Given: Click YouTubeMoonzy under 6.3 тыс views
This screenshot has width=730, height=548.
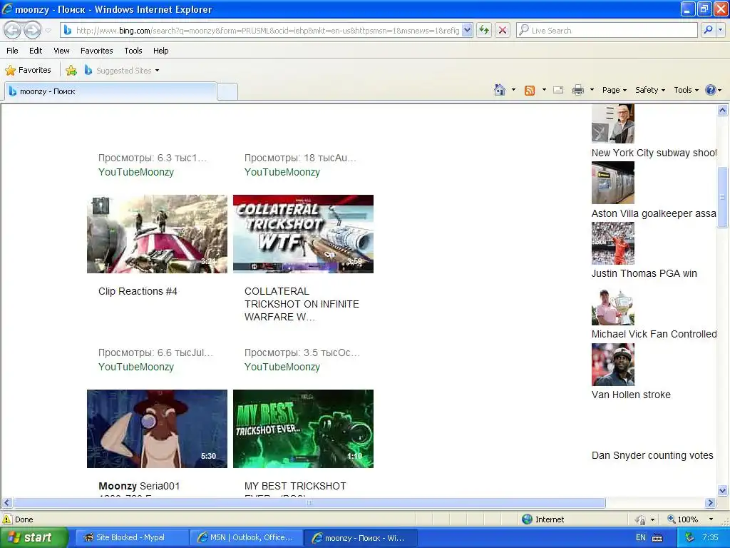Looking at the screenshot, I should tap(136, 172).
